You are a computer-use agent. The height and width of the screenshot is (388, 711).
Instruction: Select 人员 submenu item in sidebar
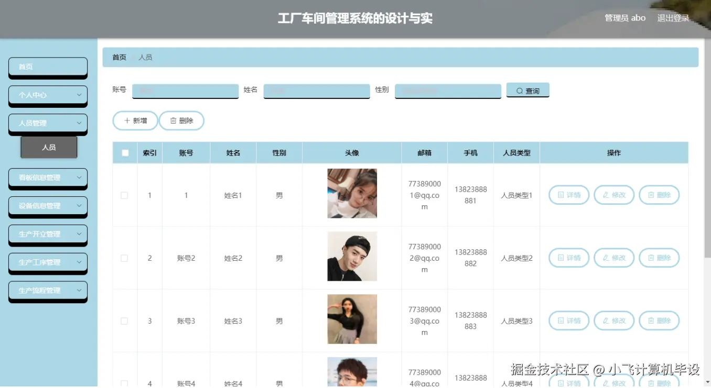(49, 147)
